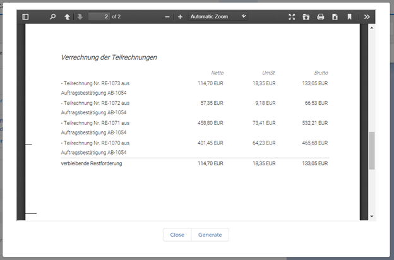Open a file in the viewer
The image size is (394, 260).
click(x=306, y=16)
